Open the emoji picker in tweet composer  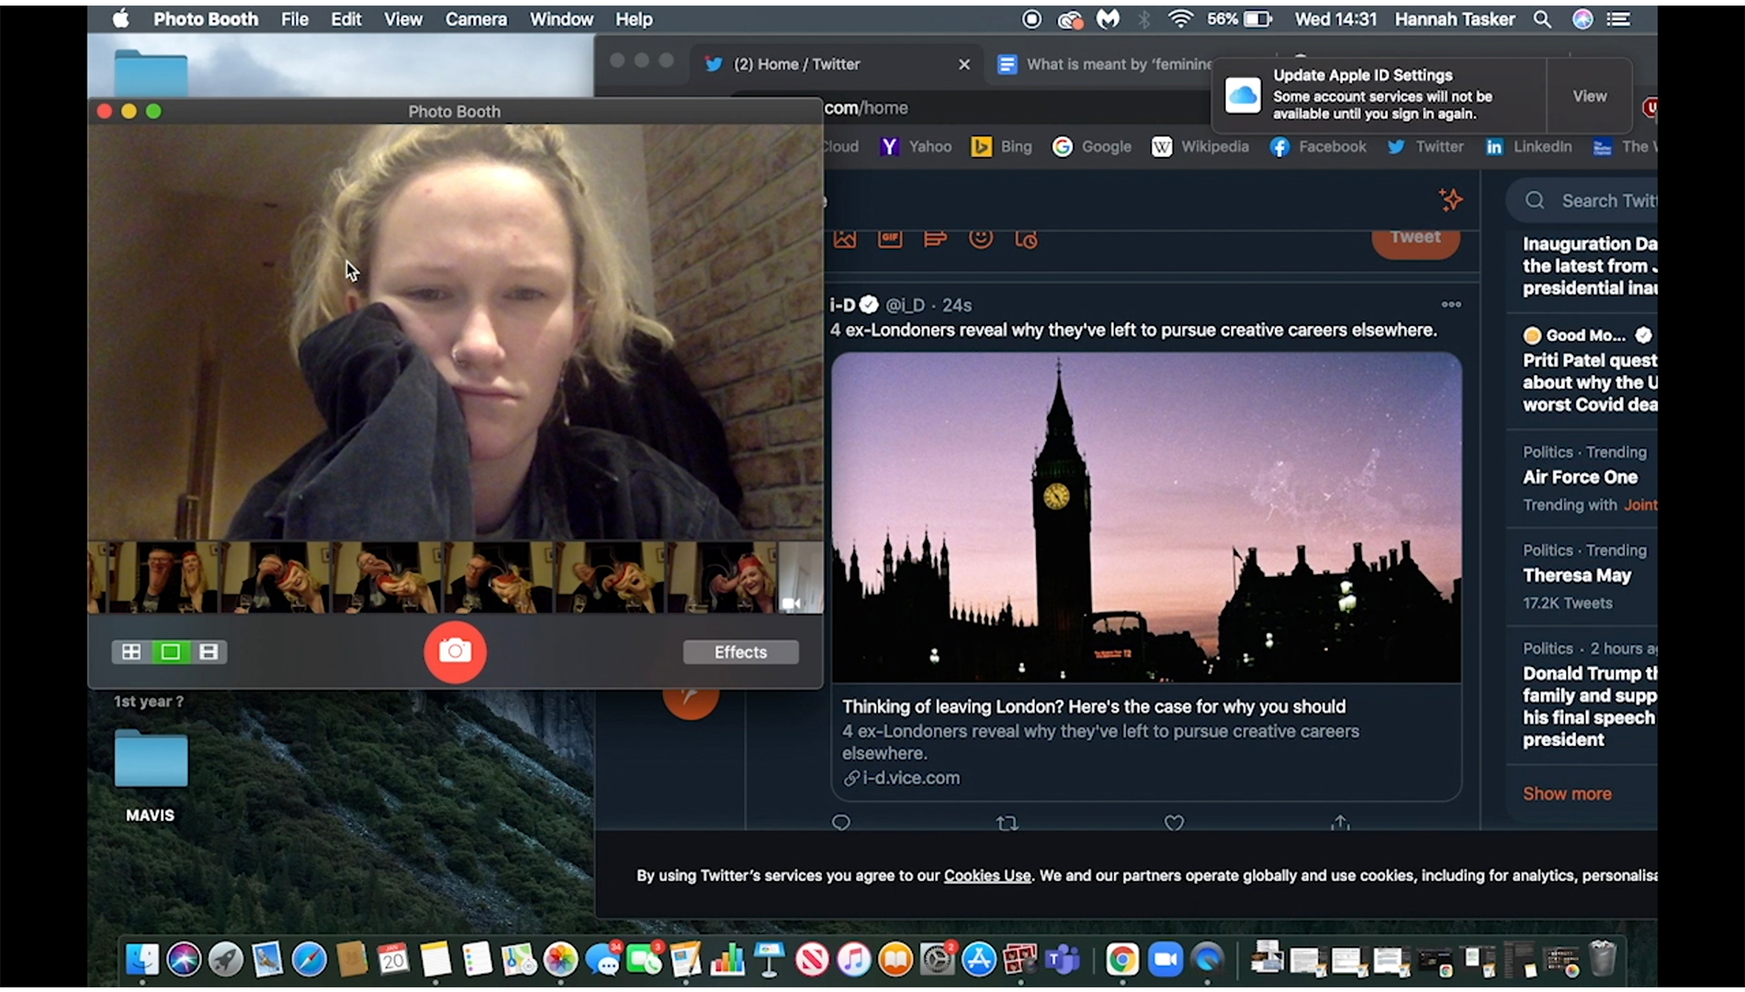pos(981,238)
